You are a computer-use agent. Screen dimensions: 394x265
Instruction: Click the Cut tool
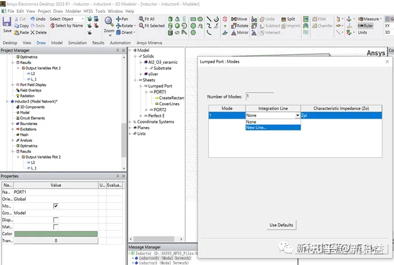[20, 19]
